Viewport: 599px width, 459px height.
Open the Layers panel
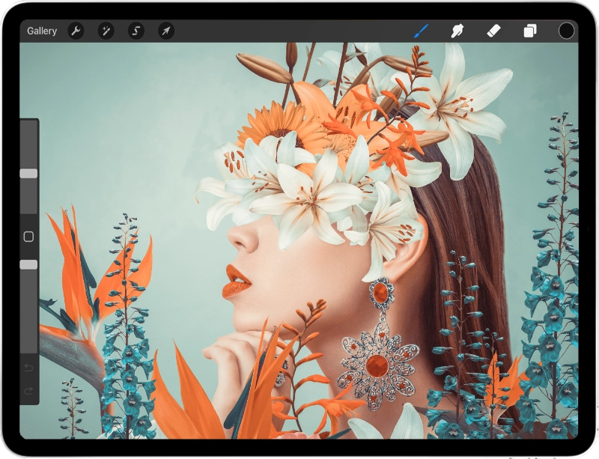coord(530,30)
